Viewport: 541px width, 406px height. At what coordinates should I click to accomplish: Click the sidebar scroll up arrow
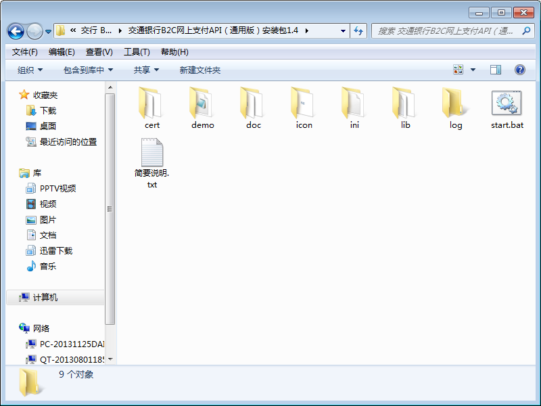pos(110,87)
